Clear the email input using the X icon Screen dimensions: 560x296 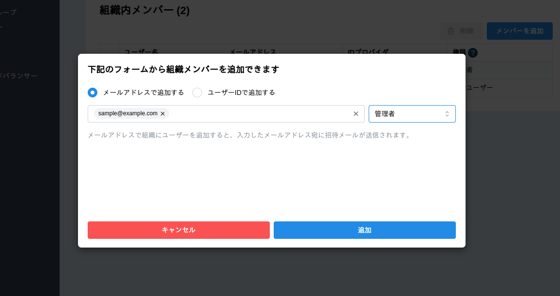tap(356, 113)
